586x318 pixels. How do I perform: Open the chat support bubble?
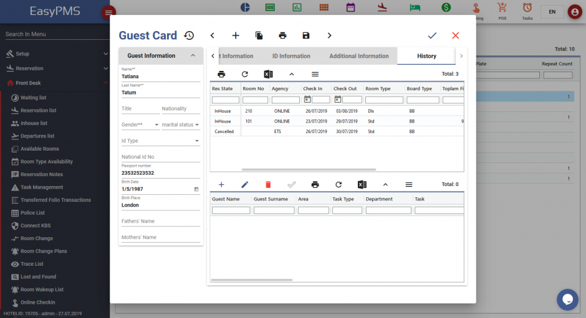pos(567,299)
